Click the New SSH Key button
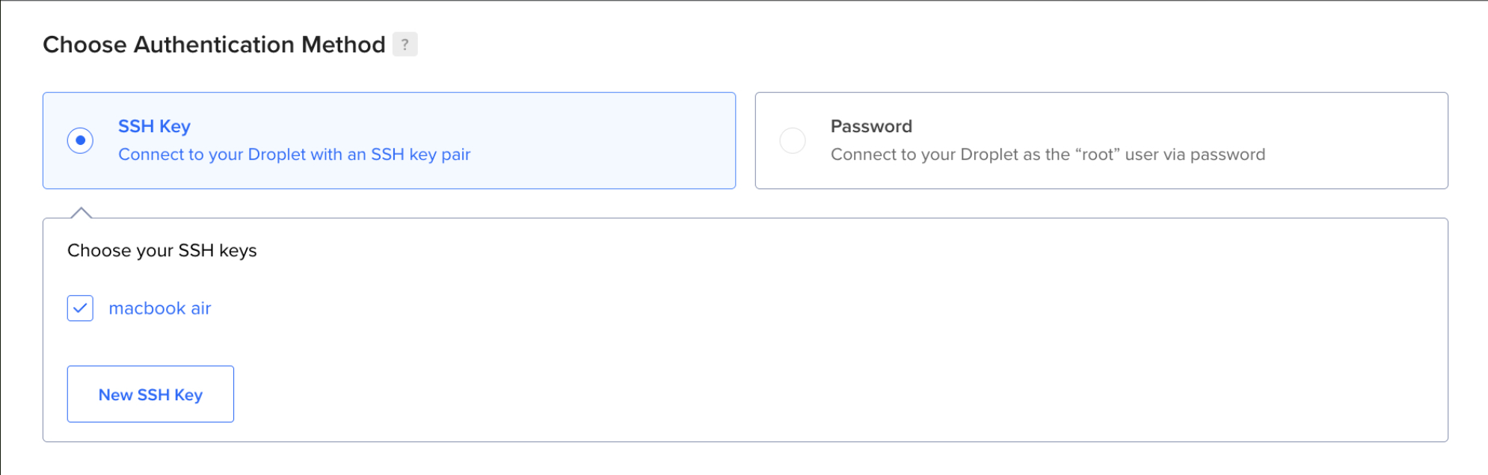This screenshot has height=475, width=1488. pos(150,394)
